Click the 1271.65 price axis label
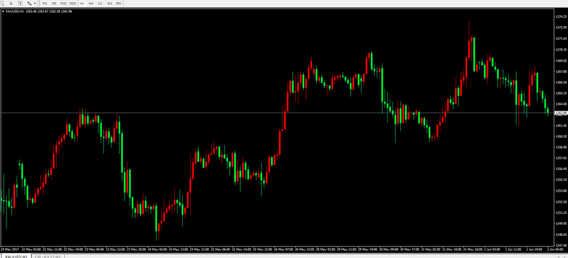 (x=561, y=38)
